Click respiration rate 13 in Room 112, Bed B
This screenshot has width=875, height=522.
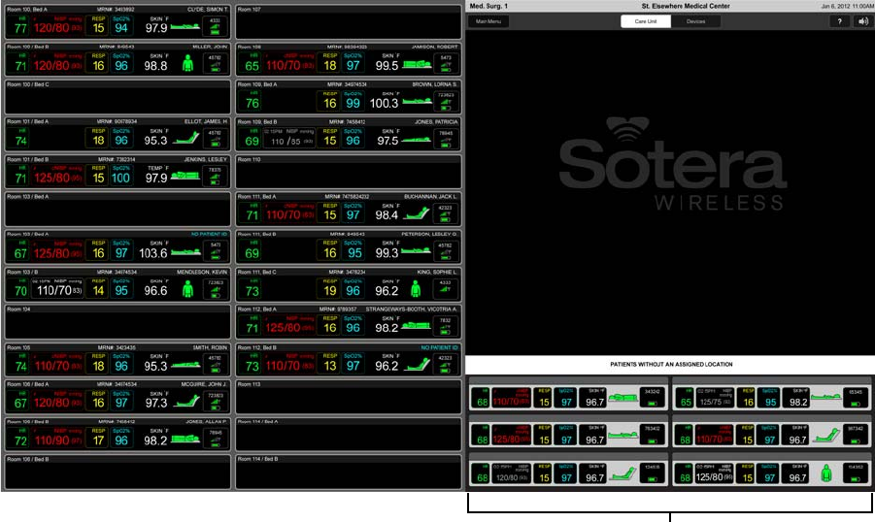click(330, 366)
